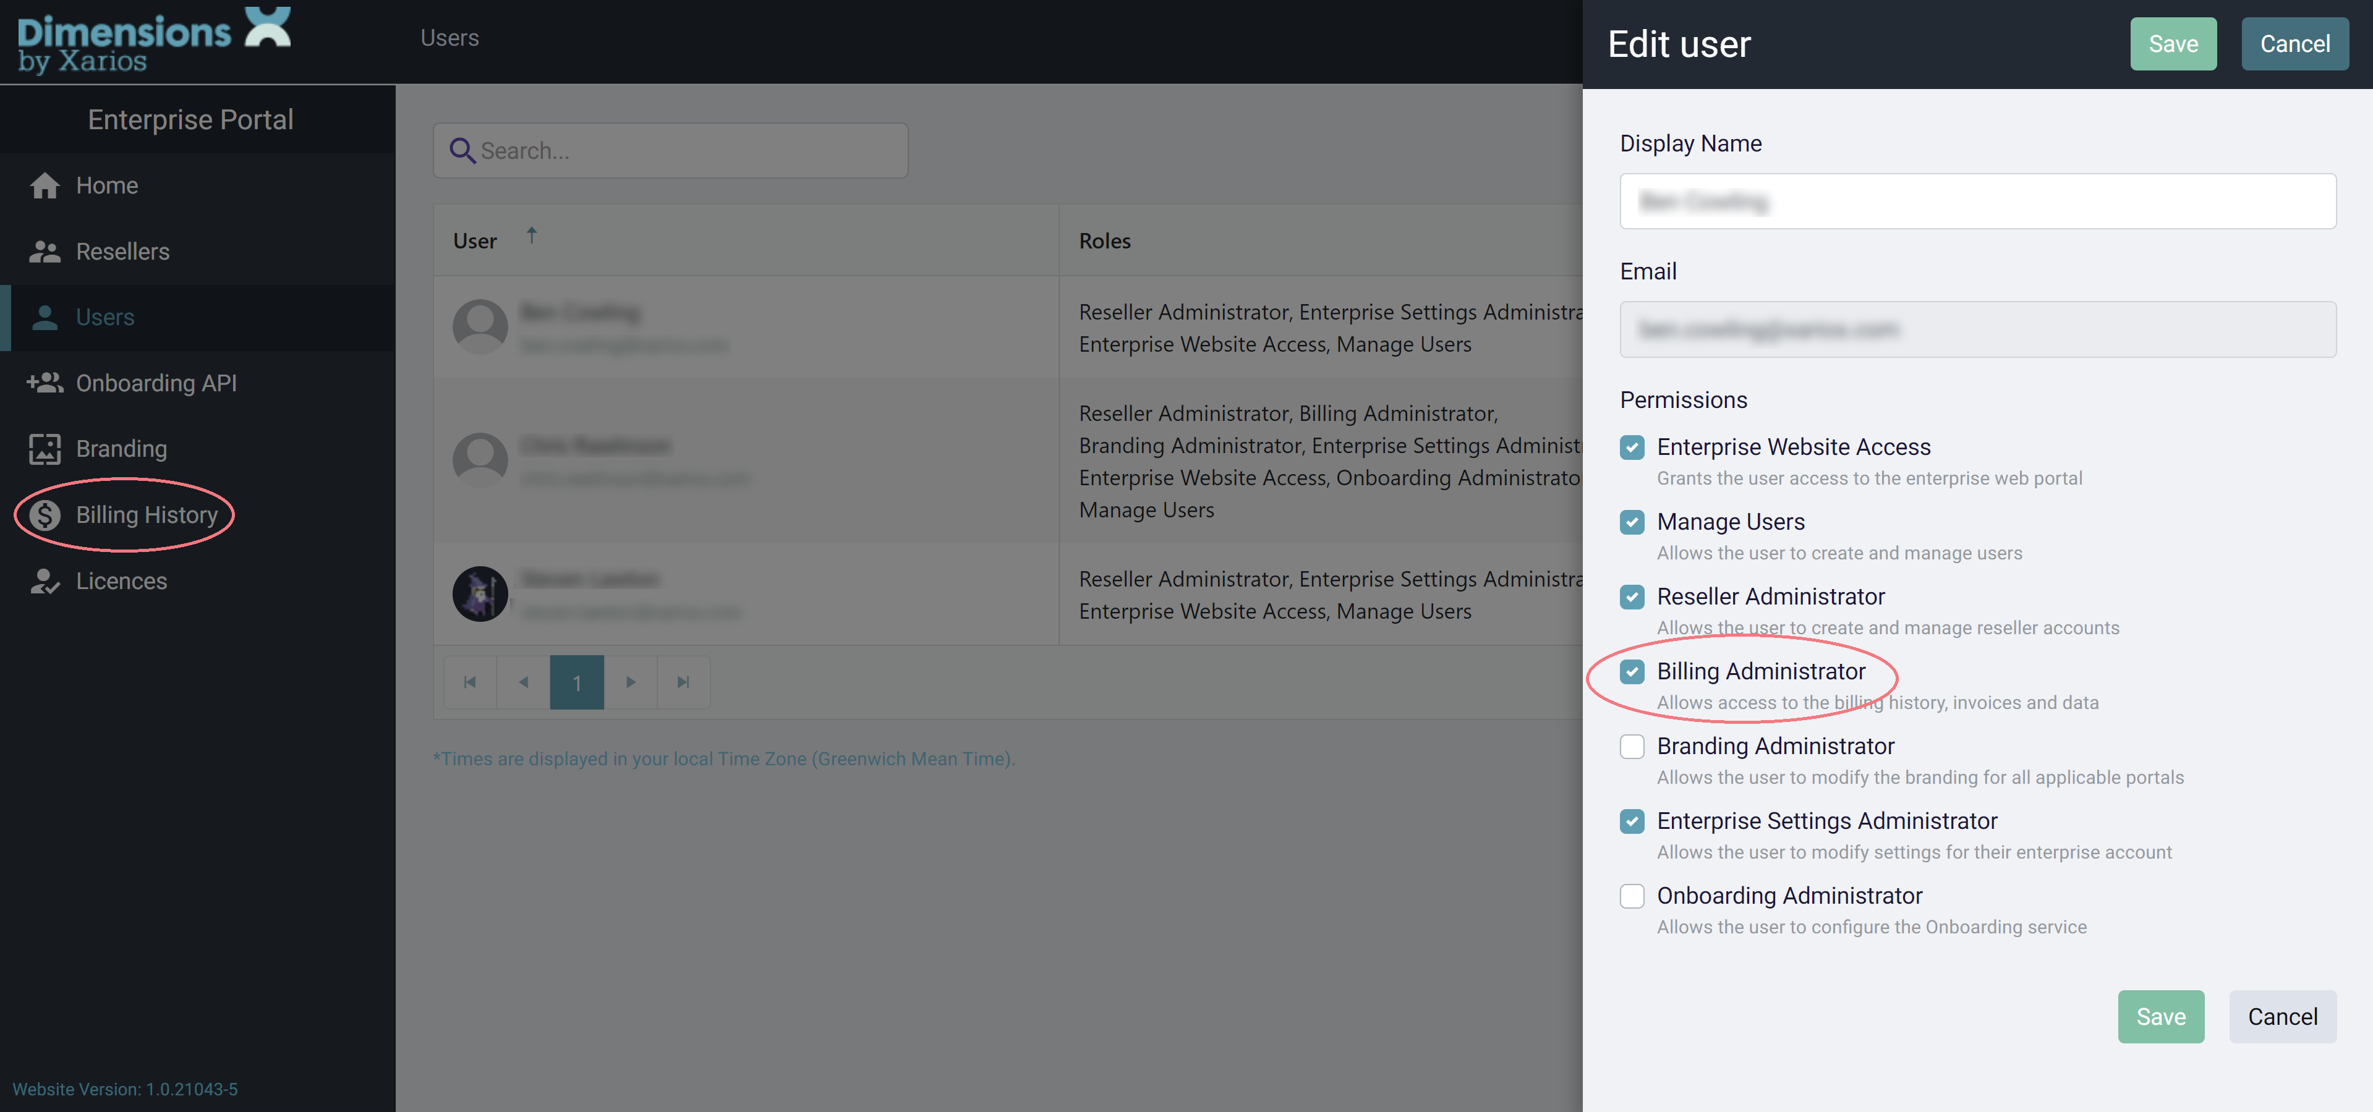
Task: Uncheck Enterprise Website Access permission
Action: click(1632, 447)
